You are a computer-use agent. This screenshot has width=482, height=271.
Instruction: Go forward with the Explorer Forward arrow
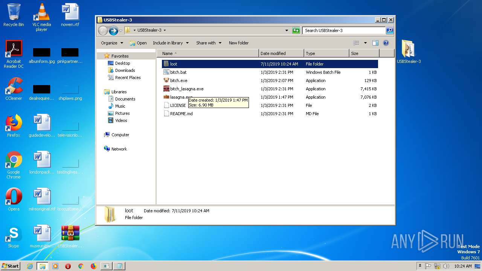click(x=113, y=30)
